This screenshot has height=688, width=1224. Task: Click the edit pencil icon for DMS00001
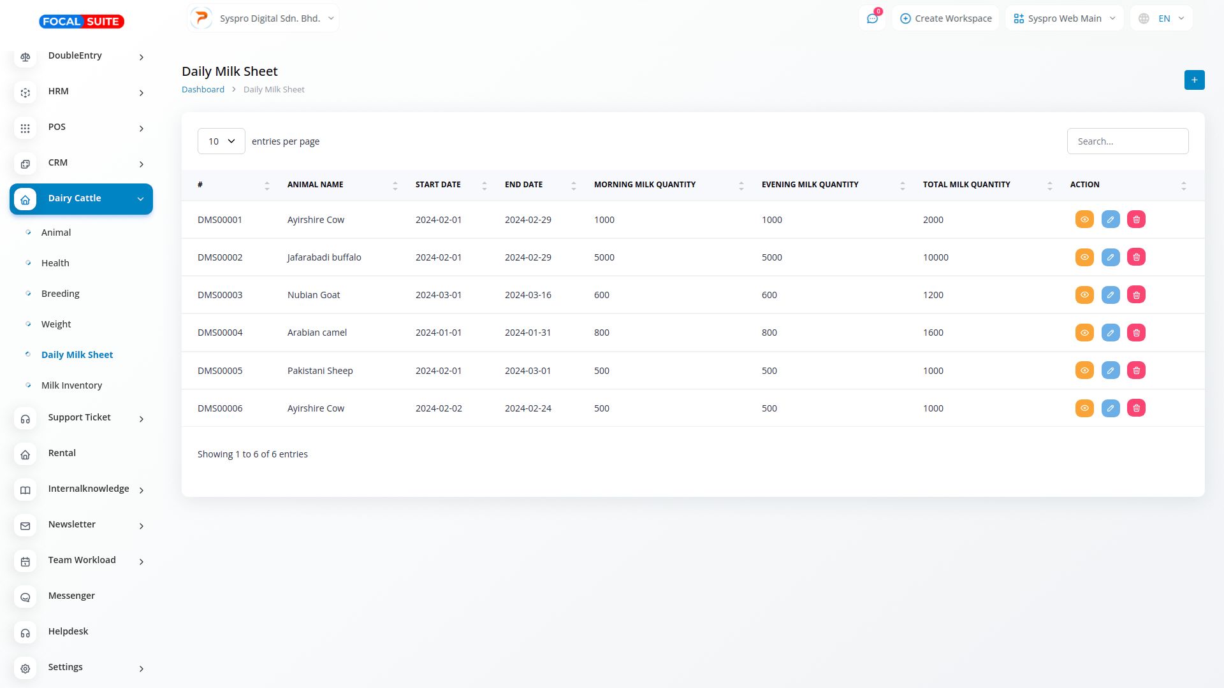[x=1110, y=220]
